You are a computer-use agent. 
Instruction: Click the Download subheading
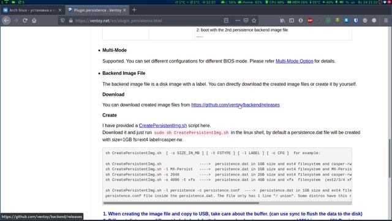[x=113, y=95]
